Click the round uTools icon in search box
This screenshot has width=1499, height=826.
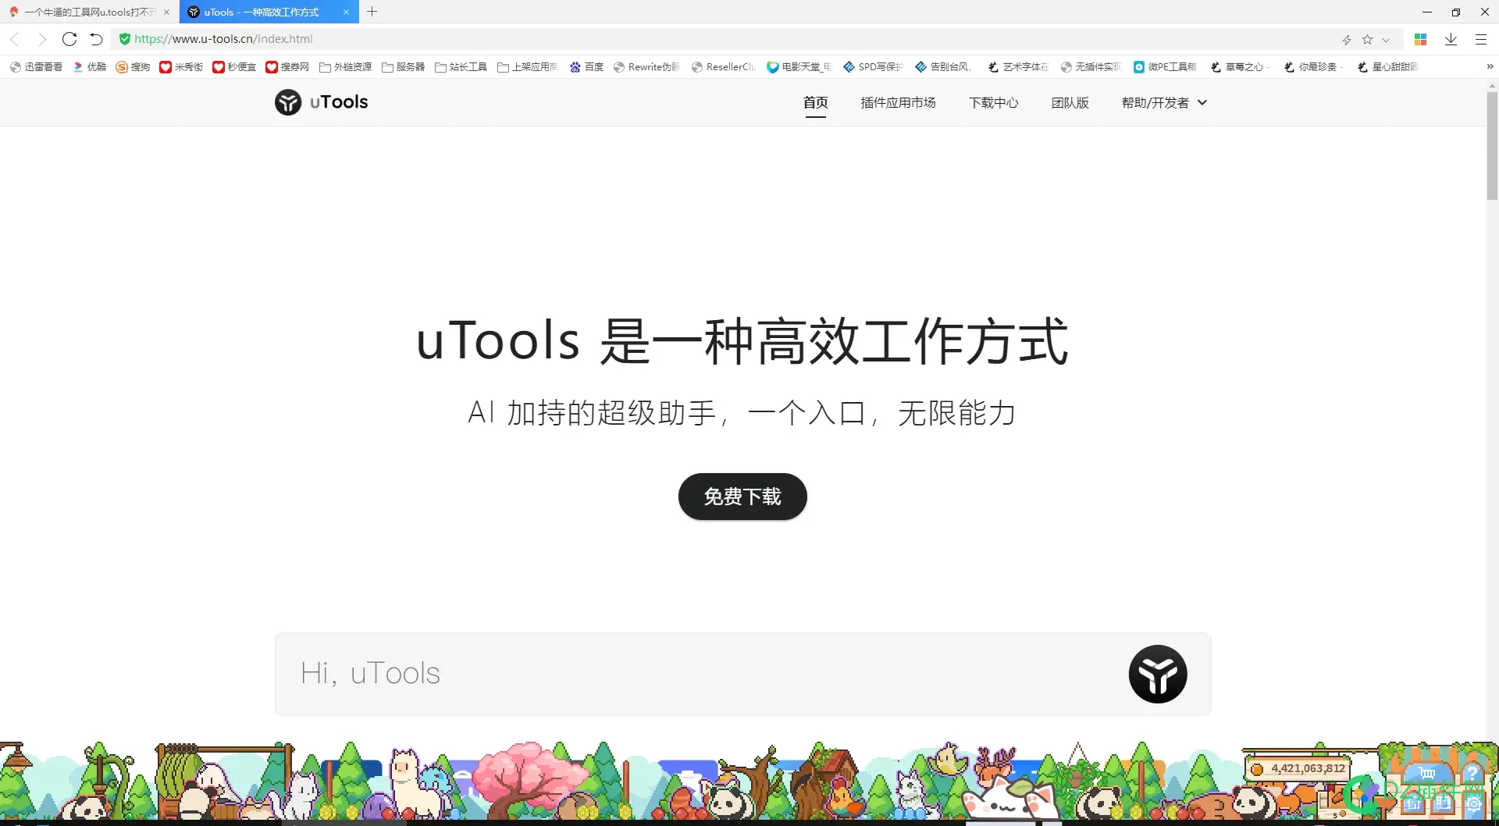1158,674
